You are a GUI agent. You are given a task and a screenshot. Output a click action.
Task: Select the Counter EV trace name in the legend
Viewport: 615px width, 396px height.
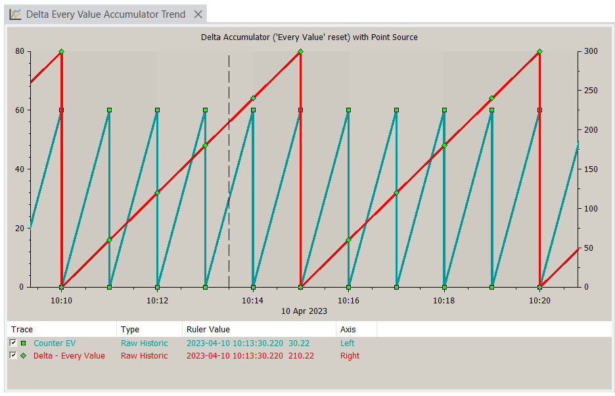[55, 343]
